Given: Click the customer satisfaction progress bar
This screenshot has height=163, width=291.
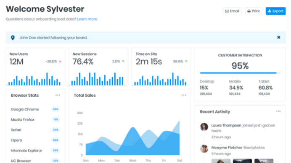Looking at the screenshot, I should pos(240,73).
